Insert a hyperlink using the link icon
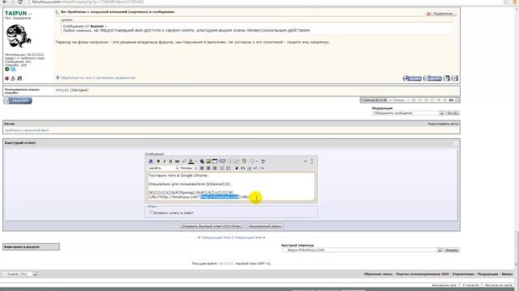 202,162
